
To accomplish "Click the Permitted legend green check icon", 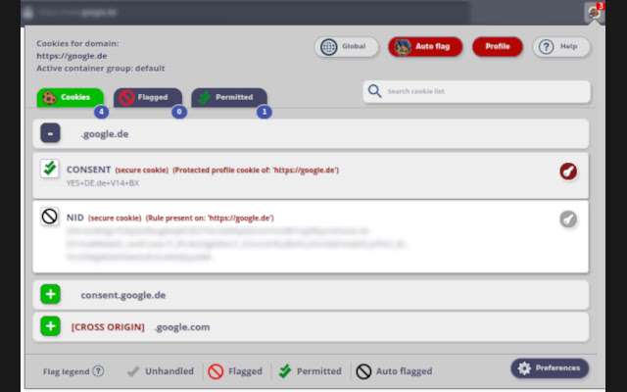I will pos(285,370).
